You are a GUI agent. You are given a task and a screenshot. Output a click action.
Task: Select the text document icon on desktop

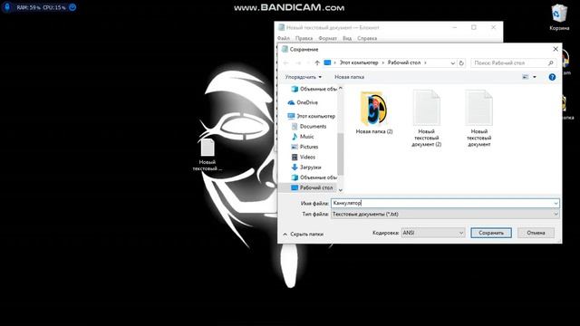[208, 155]
